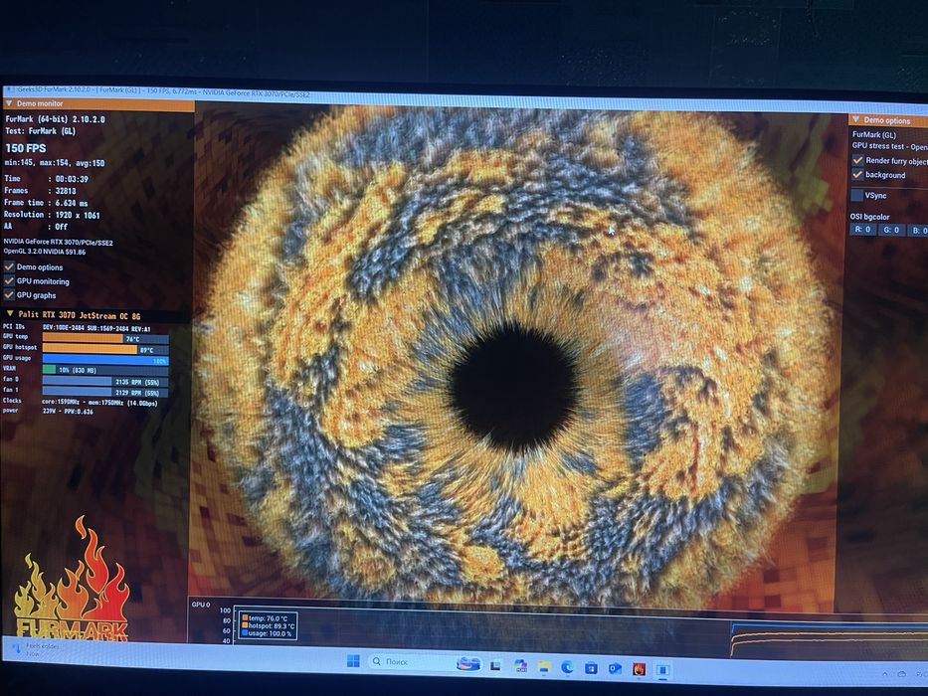Click the GPU usage 100% bar
The image size is (928, 696).
point(105,360)
